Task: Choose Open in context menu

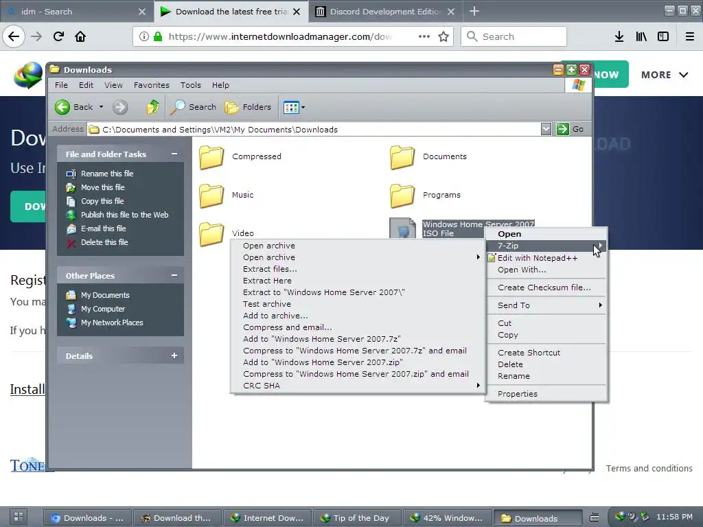Action: point(509,234)
